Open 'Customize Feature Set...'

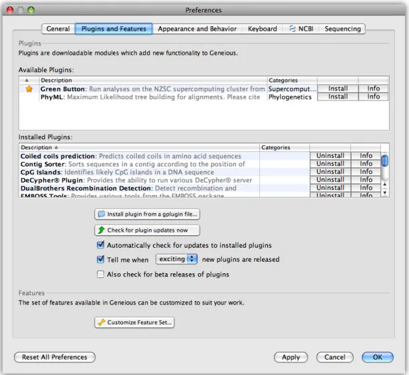(134, 322)
